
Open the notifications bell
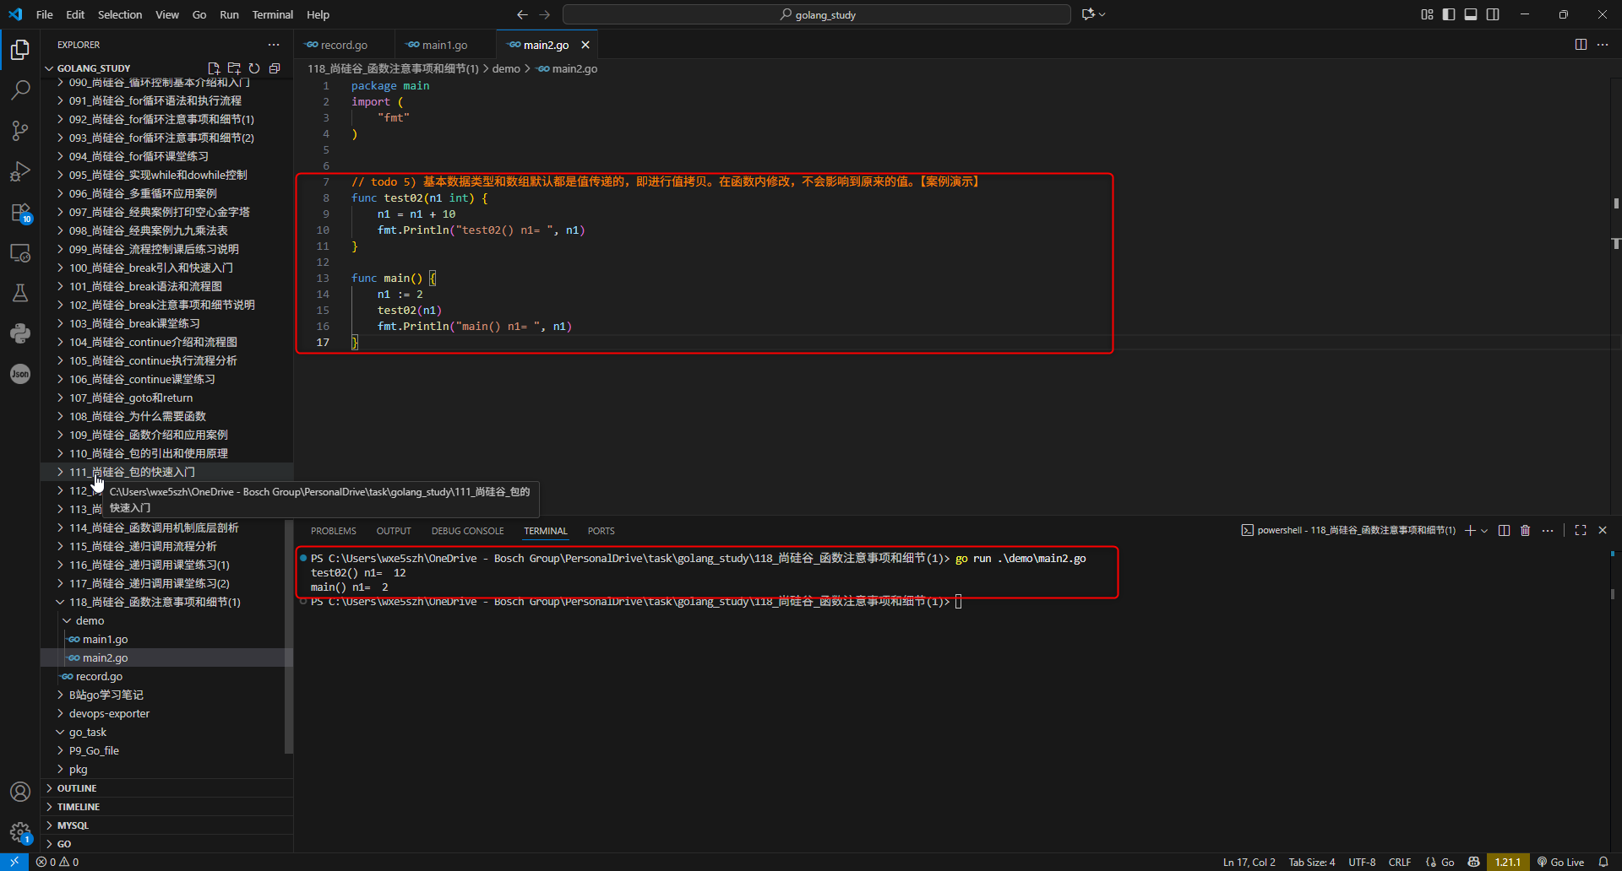[1603, 863]
